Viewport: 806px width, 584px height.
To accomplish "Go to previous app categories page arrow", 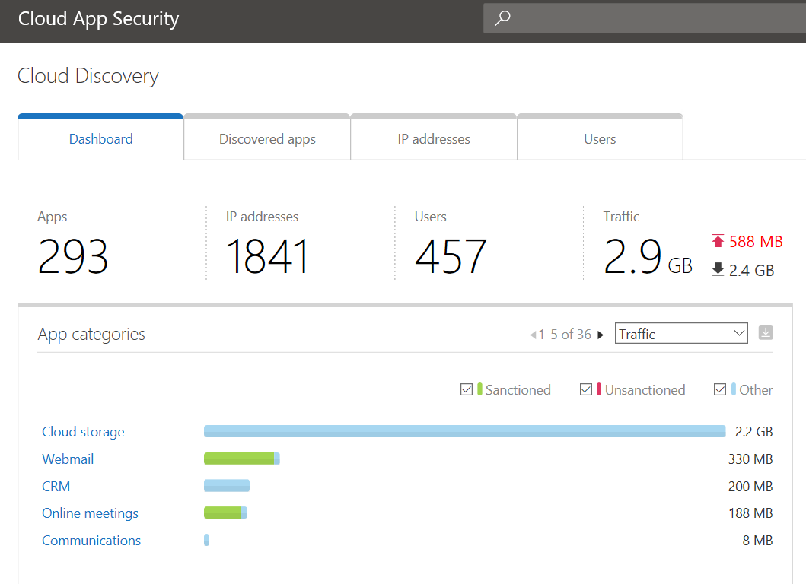I will pyautogui.click(x=533, y=335).
